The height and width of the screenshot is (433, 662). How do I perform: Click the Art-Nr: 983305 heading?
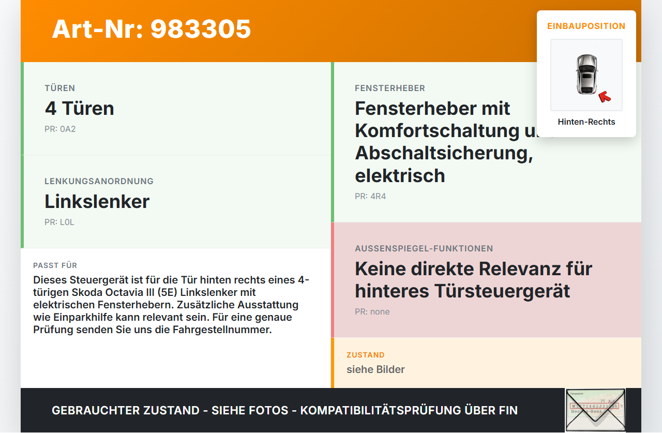pyautogui.click(x=151, y=30)
